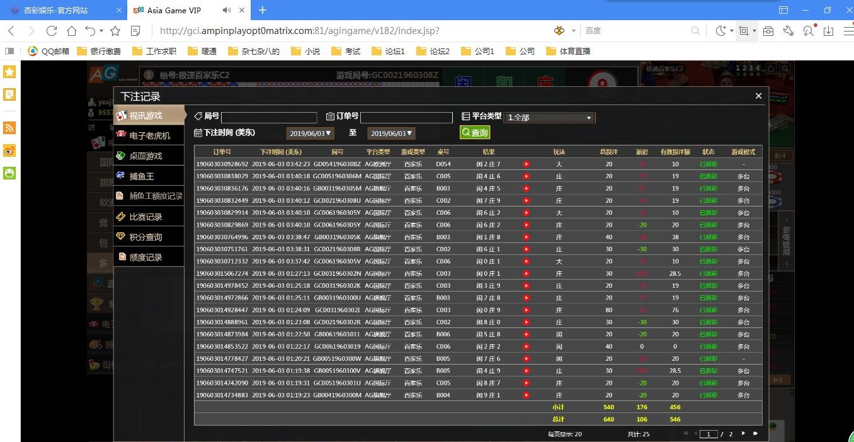This screenshot has height=442, width=854.
Task: Expand the undo-close history dropdown arrow
Action: (101, 31)
